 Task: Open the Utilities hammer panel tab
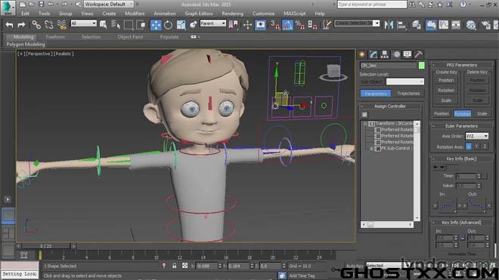419,54
